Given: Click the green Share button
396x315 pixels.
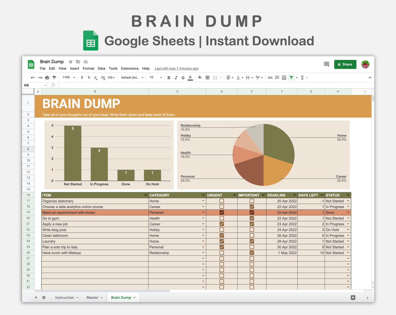Looking at the screenshot, I should [345, 64].
